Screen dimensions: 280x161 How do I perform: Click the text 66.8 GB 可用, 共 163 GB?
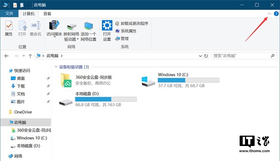(98, 105)
